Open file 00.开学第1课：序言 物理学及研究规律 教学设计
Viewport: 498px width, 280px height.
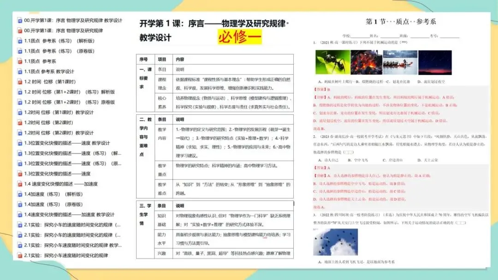[73, 20]
